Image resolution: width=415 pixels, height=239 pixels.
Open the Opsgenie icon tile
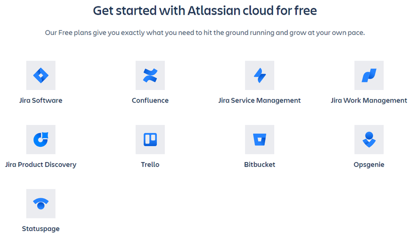click(369, 140)
